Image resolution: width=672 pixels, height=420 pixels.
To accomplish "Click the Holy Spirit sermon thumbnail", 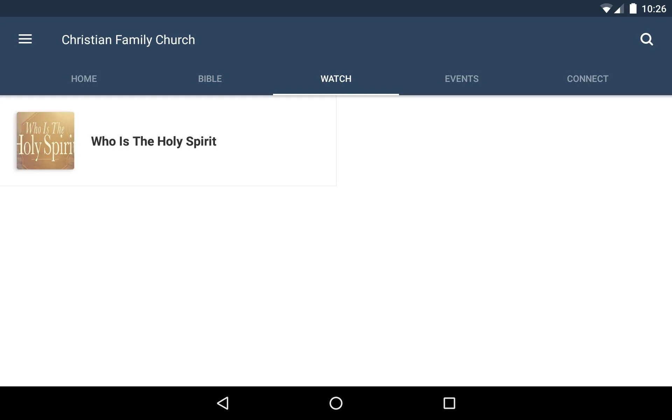I will click(45, 140).
